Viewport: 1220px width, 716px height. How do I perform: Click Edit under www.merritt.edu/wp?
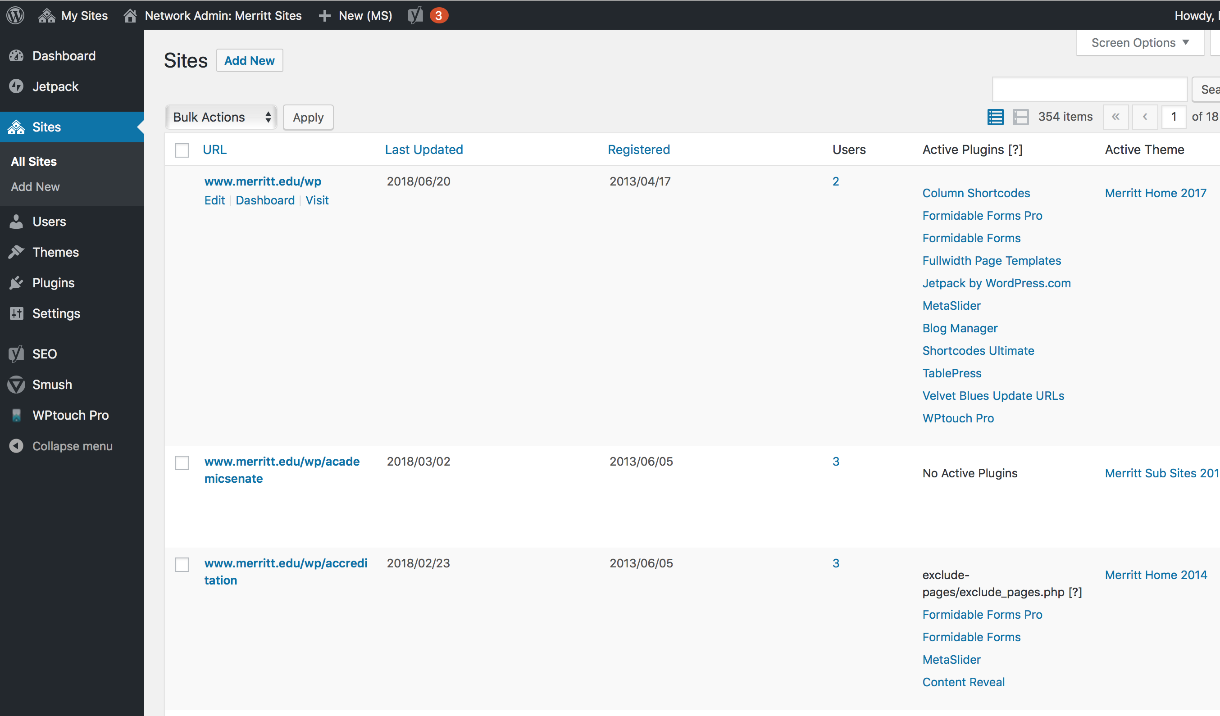(x=214, y=200)
